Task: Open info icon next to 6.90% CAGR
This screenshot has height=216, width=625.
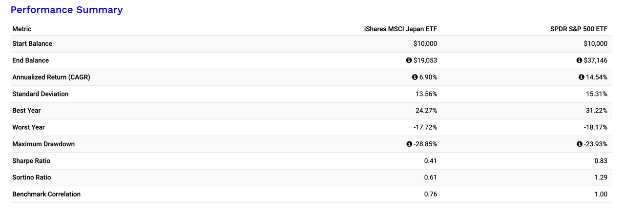Action: pos(415,77)
